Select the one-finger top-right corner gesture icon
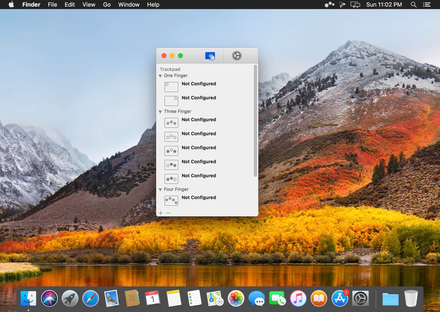440x312 pixels. (171, 101)
